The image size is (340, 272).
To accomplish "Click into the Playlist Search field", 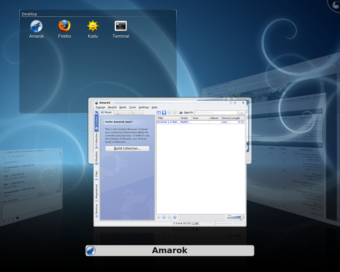I will click(216, 113).
